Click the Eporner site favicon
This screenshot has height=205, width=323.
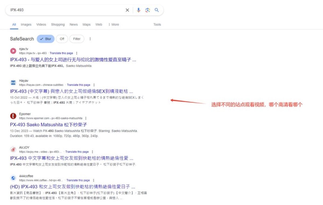coord(13,116)
